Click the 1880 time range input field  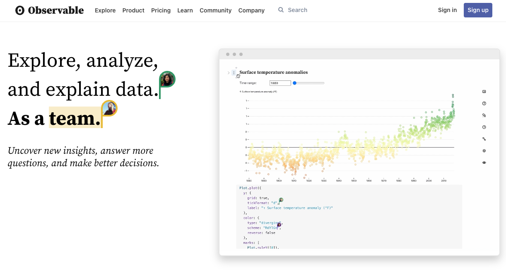pos(280,83)
